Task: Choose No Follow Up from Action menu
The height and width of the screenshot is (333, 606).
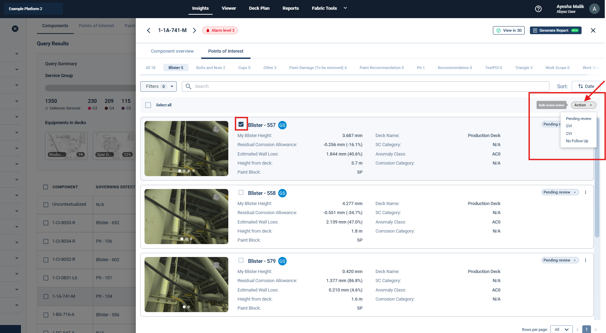Action: click(x=577, y=141)
